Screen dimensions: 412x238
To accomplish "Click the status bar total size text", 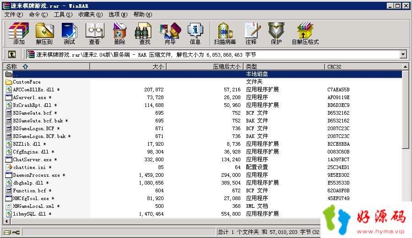I will click(269, 232).
